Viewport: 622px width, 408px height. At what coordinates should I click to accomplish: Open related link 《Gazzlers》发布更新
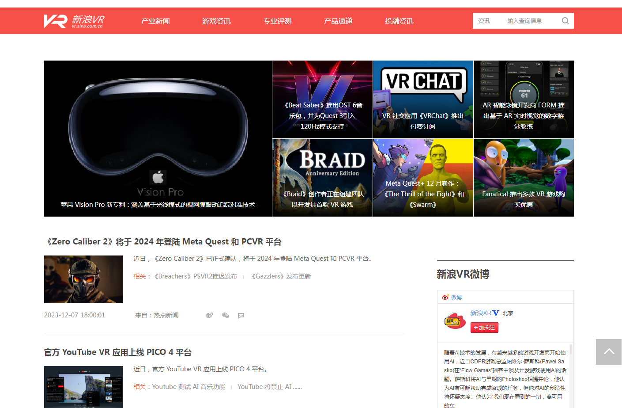click(280, 276)
